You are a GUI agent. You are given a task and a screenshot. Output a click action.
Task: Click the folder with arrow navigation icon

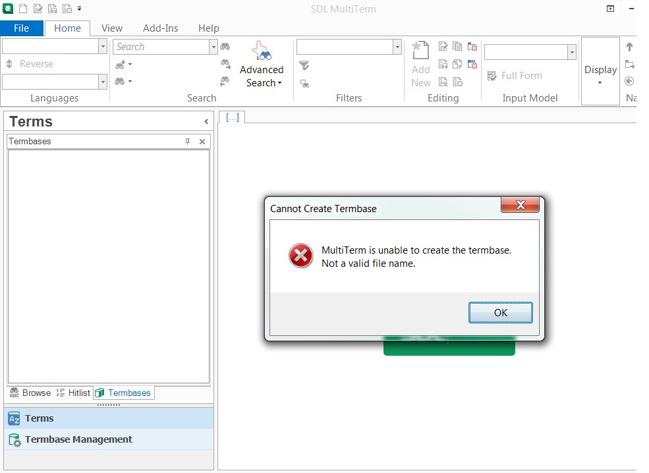point(629,64)
